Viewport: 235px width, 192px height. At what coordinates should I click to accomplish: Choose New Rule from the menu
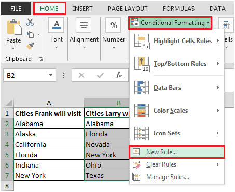(x=177, y=152)
